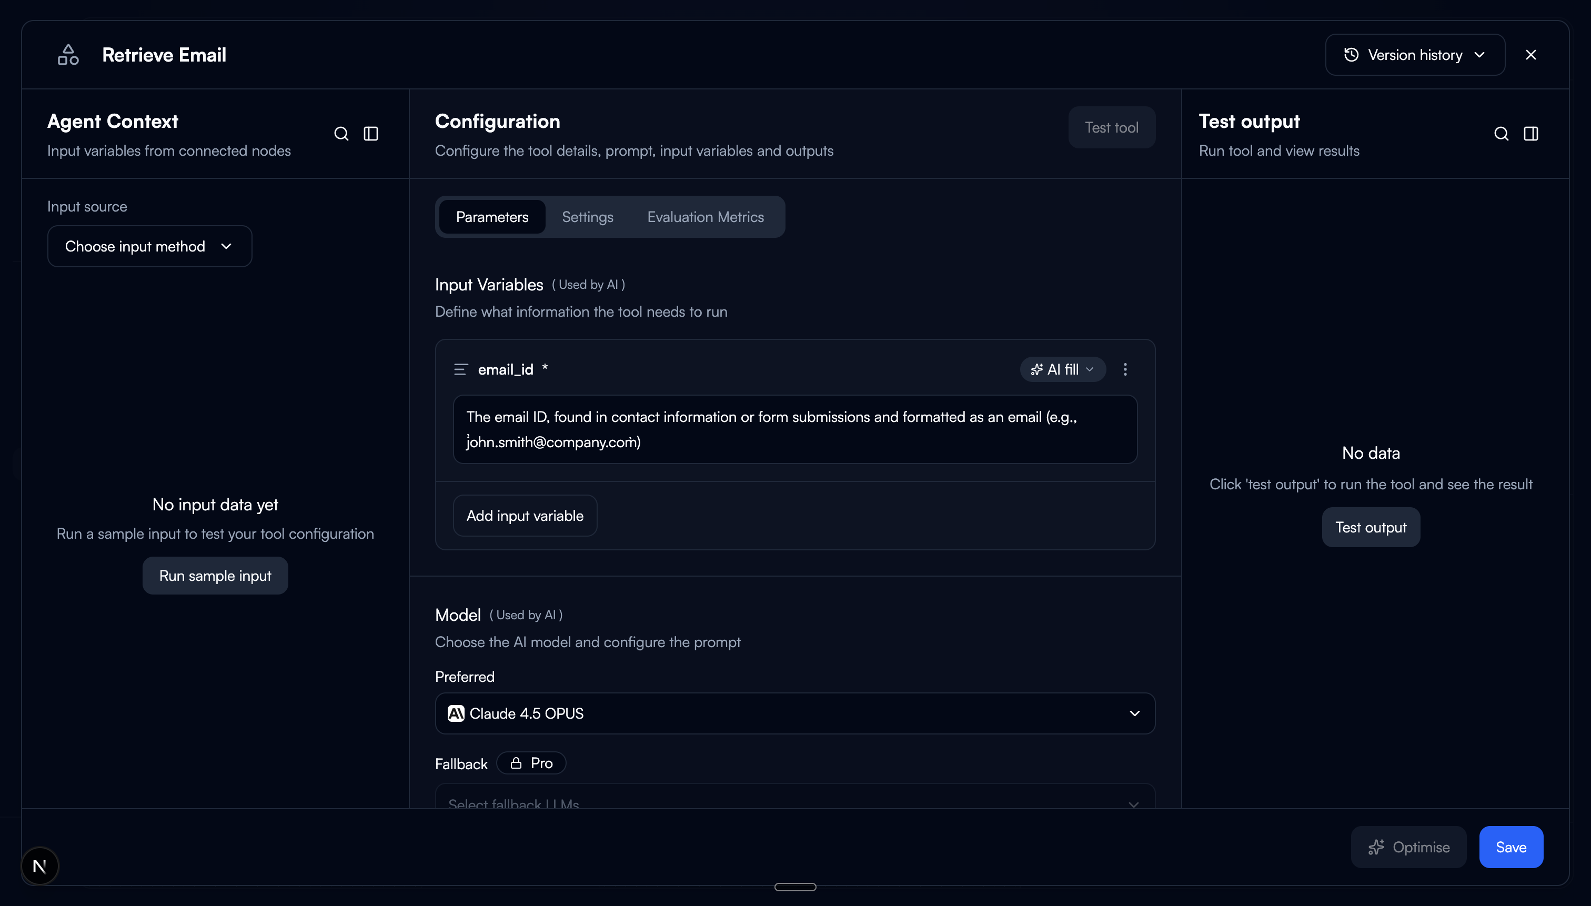Click the Pro lock badge
1591x906 pixels.
pos(531,763)
